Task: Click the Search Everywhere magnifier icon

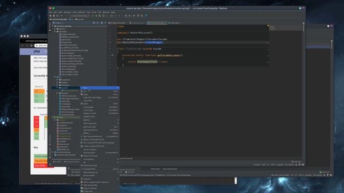Action: click(x=142, y=16)
